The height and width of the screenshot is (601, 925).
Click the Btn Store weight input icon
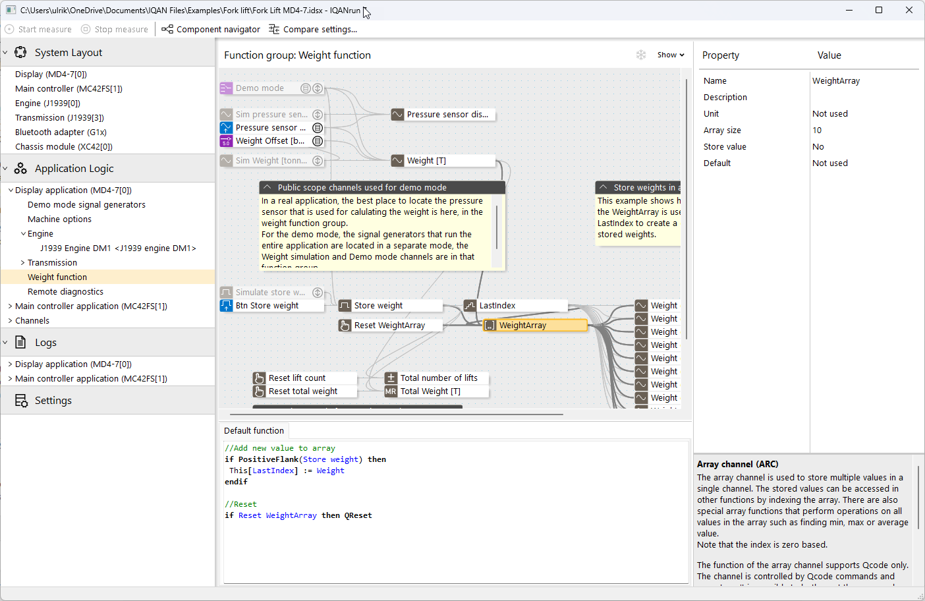pos(226,305)
